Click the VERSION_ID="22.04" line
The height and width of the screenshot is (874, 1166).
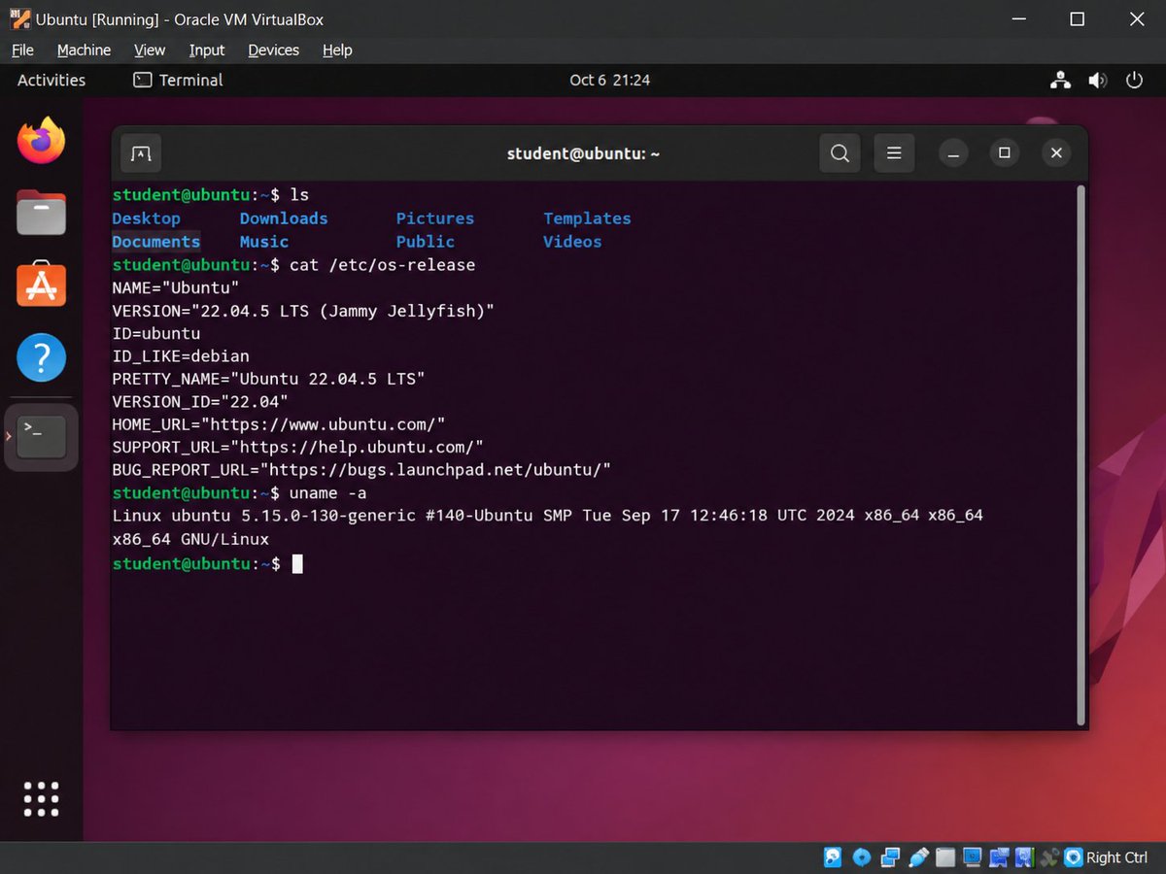click(x=200, y=401)
